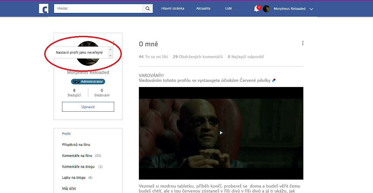Image resolution: width=373 pixels, height=193 pixels.
Task: Play the Morpheus video
Action: pyautogui.click(x=221, y=133)
